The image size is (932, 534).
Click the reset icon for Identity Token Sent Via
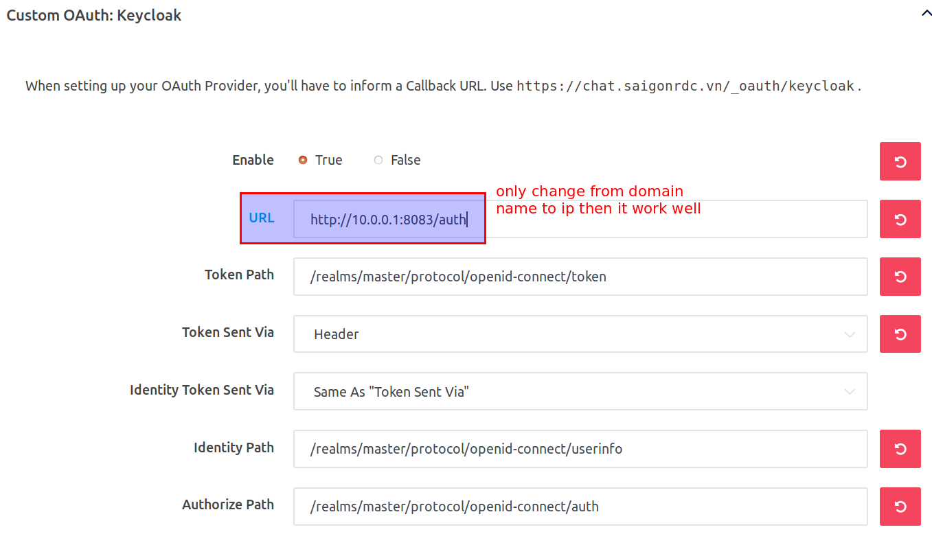[900, 391]
